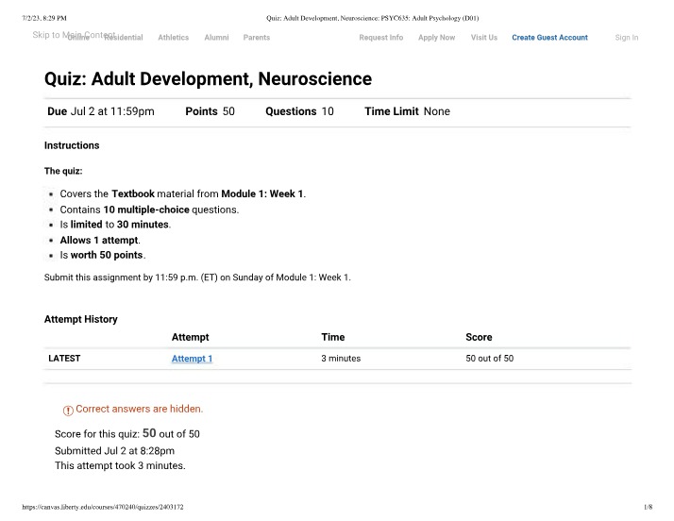Click the Time Limit None value

[407, 111]
